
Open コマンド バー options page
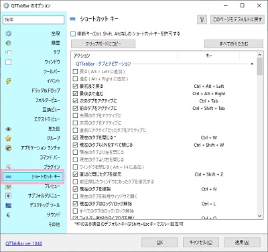50,157
